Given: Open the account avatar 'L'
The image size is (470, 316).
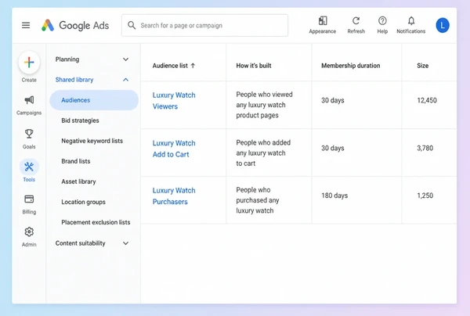Looking at the screenshot, I should [x=443, y=26].
